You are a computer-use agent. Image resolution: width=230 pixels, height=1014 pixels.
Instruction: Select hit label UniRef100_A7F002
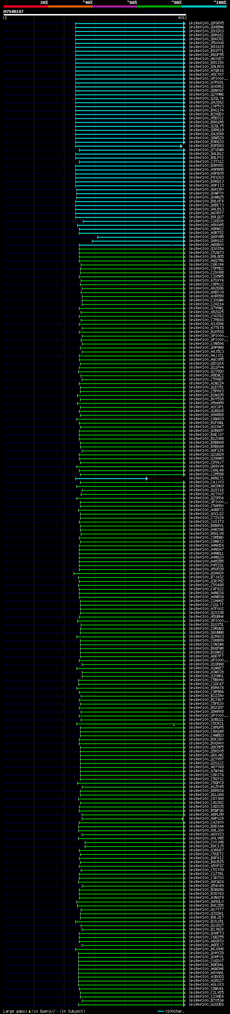pyautogui.click(x=206, y=609)
